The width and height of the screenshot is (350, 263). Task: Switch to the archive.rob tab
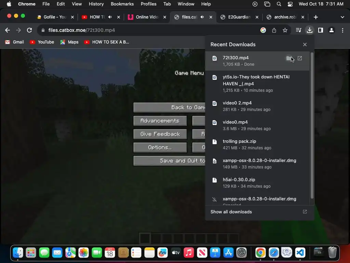[285, 17]
